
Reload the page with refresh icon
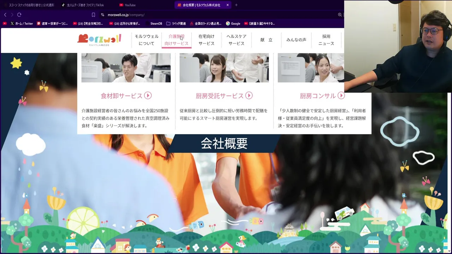(x=19, y=15)
